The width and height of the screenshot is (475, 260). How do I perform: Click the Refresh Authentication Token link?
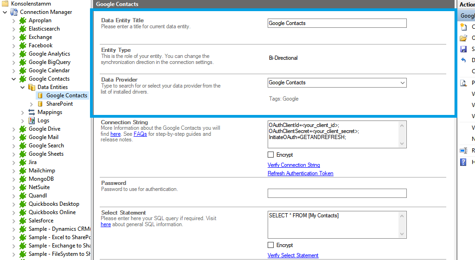tap(300, 173)
